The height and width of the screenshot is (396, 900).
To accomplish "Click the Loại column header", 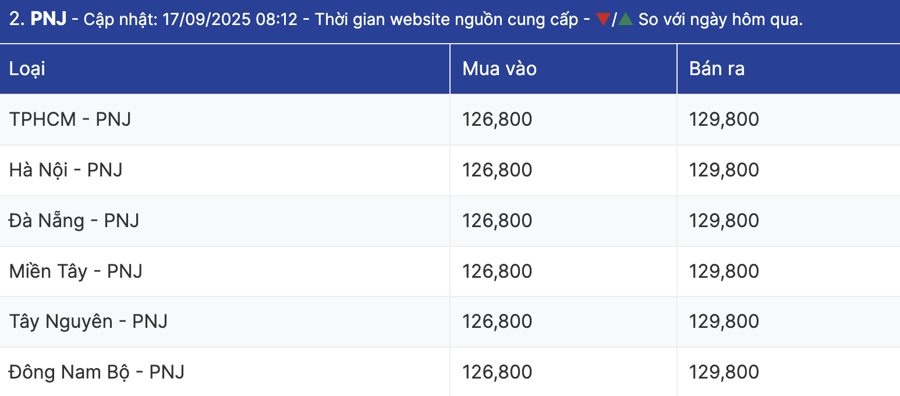I will 27,69.
